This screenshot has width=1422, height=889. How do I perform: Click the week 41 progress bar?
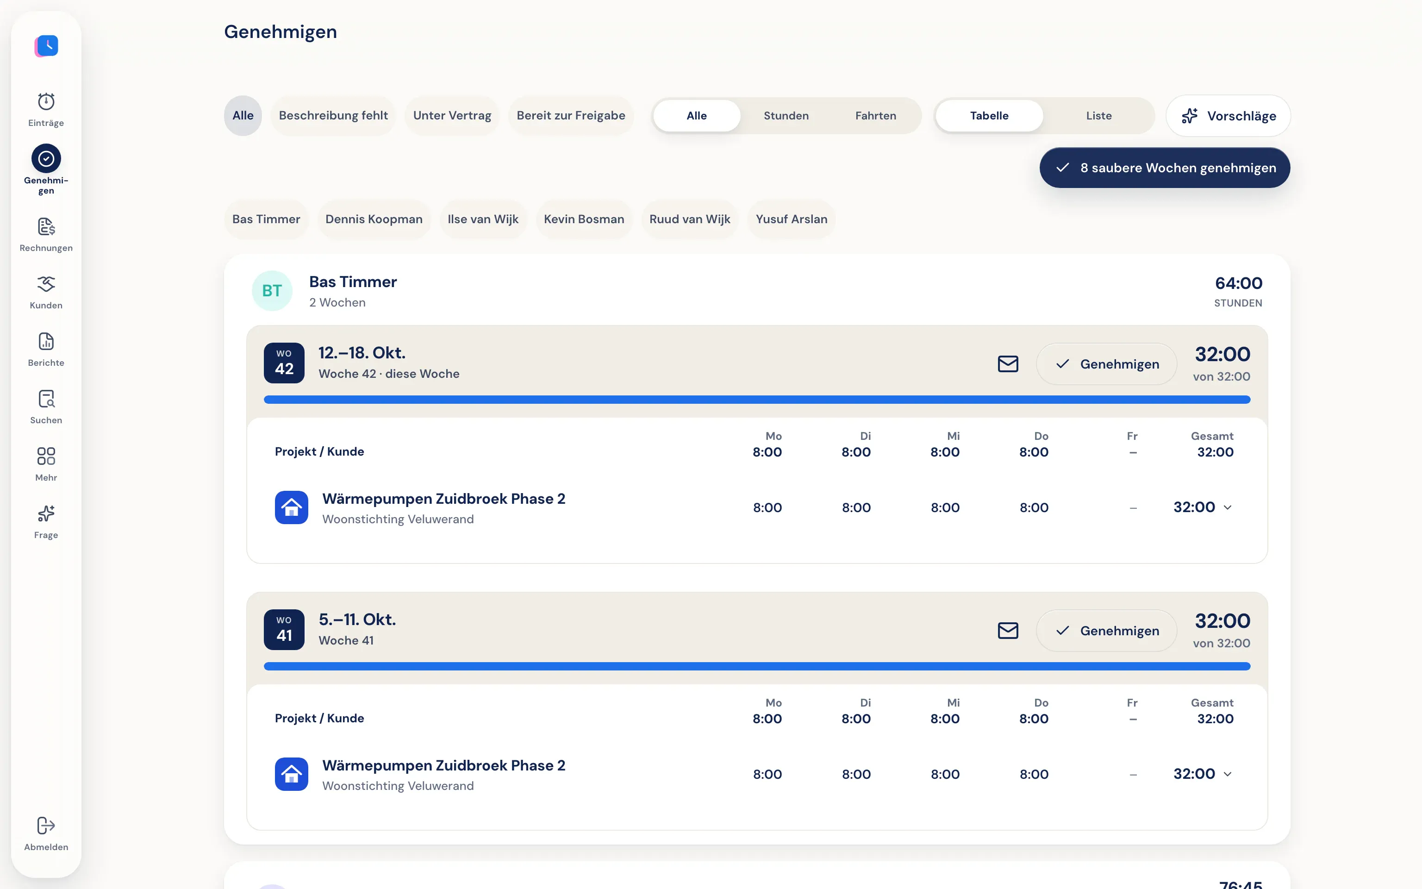pos(757,667)
